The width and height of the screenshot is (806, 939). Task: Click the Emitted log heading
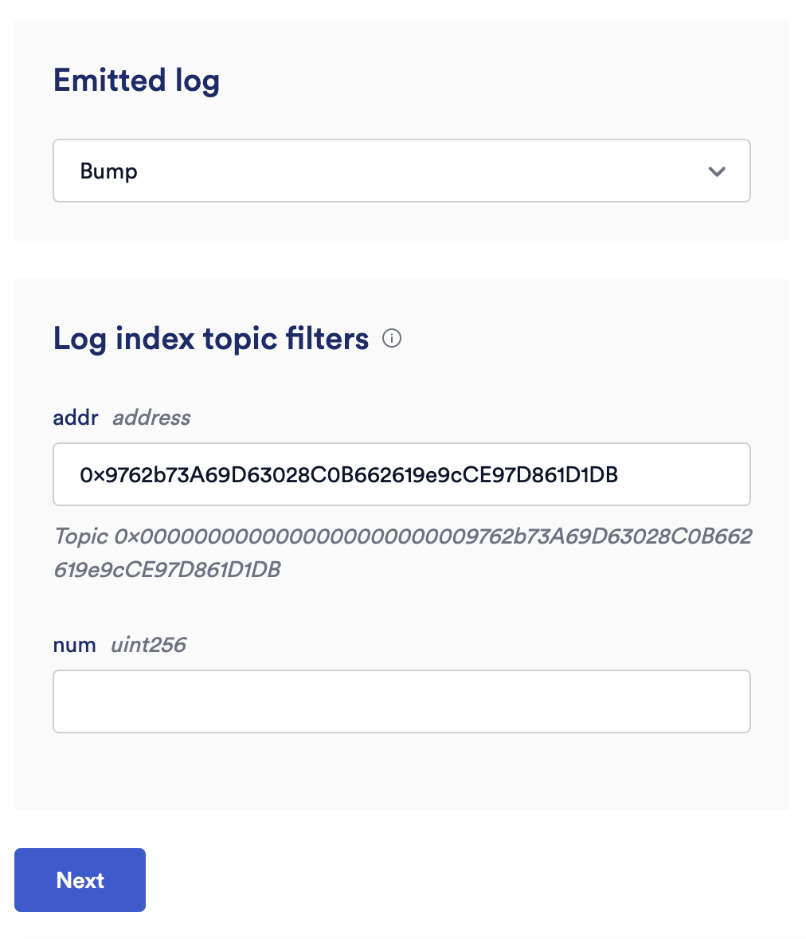136,81
